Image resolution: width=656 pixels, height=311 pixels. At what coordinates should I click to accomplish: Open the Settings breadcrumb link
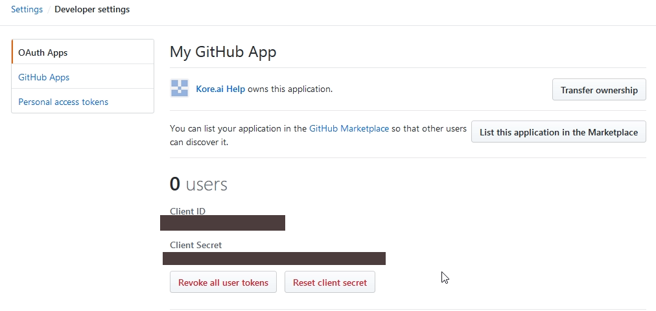[27, 9]
